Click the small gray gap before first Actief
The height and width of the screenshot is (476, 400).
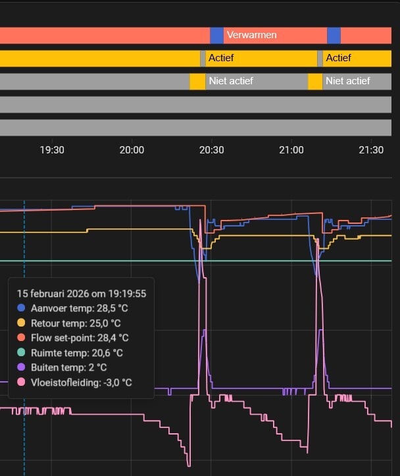pyautogui.click(x=203, y=59)
